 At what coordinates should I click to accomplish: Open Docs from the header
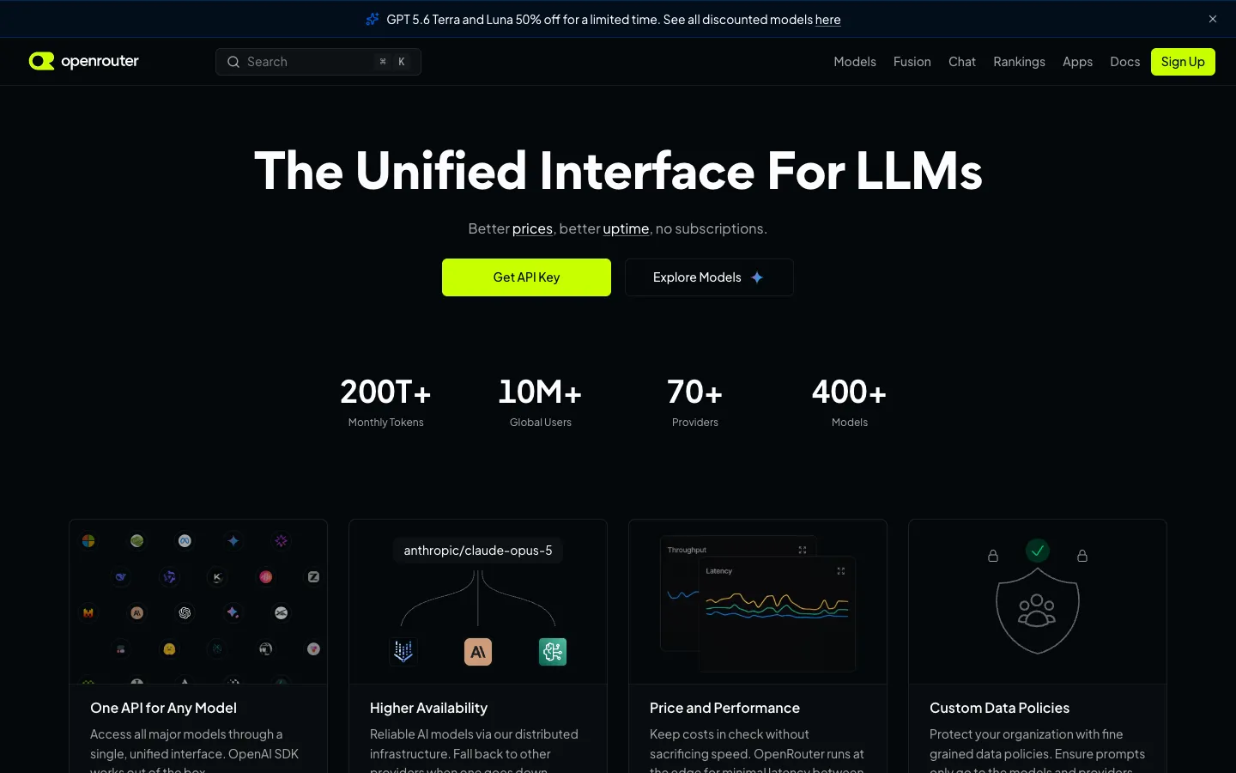coord(1124,62)
